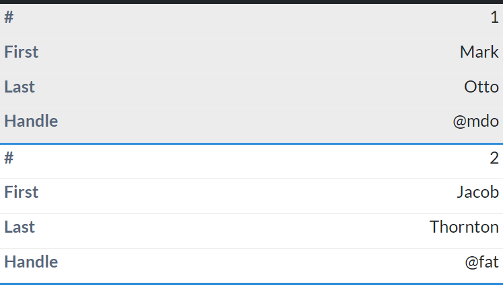The image size is (503, 291).
Task: Click the dark bar at the top
Action: click(x=251, y=2)
